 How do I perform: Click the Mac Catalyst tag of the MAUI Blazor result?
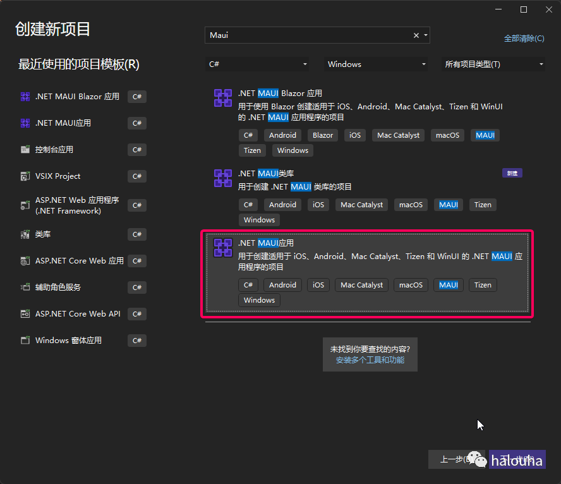(x=398, y=135)
